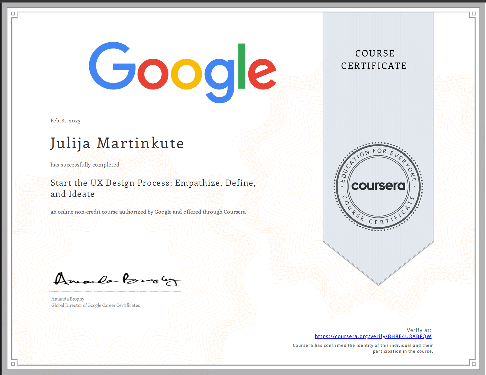Click the Coursera course certificate seal
This screenshot has height=375, width=486.
pyautogui.click(x=378, y=187)
